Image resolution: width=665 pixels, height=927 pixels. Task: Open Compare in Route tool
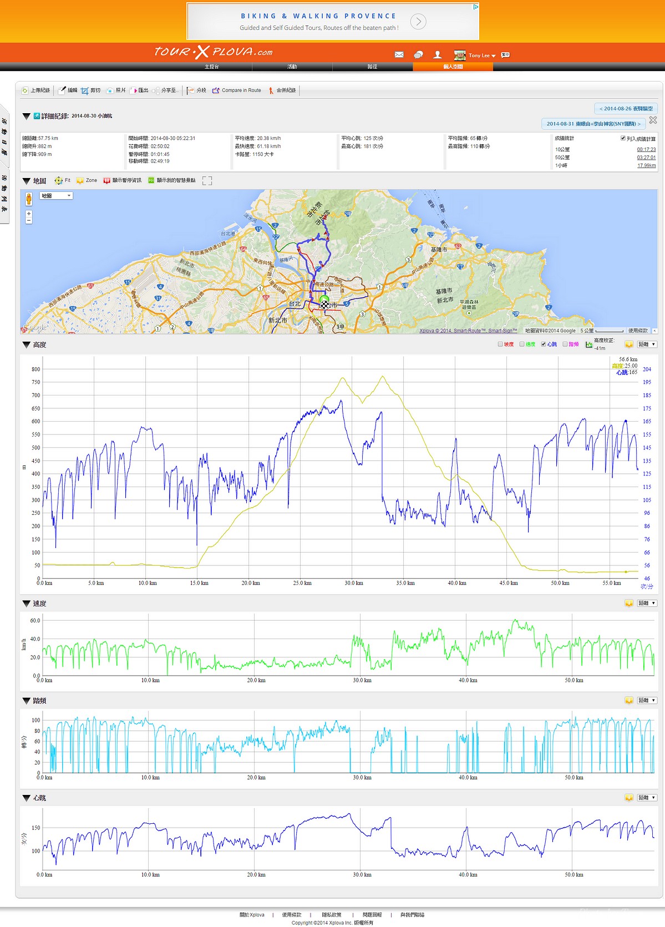(216, 90)
